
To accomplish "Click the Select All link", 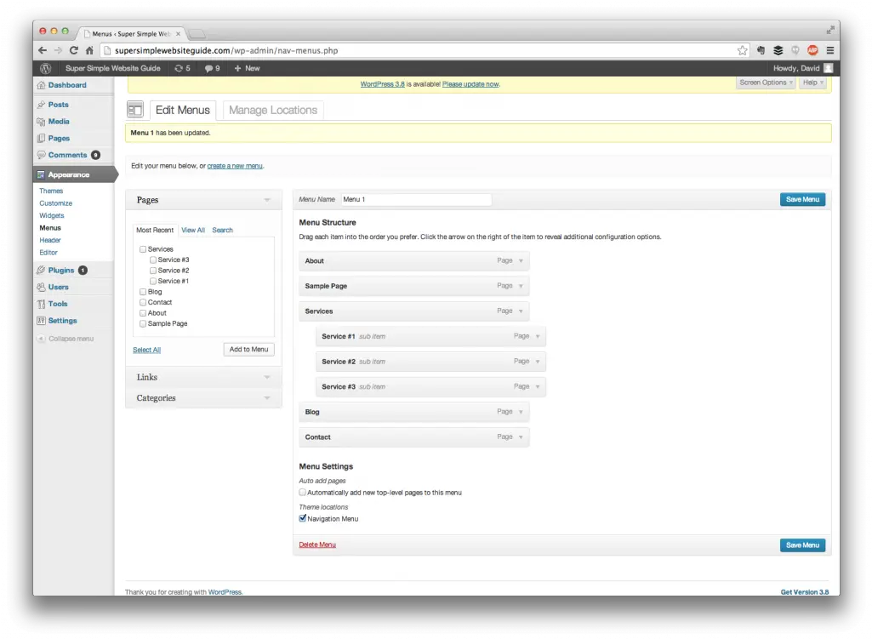I will coord(147,350).
